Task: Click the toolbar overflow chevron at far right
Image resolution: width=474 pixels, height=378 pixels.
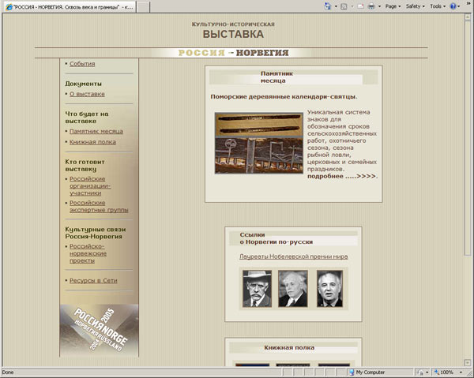Action: pyautogui.click(x=468, y=6)
